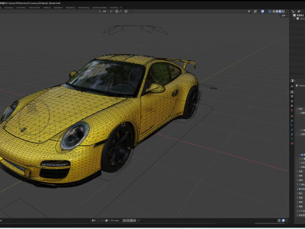Open the View Layer properties tab
Viewport: 305px width, 229px height.
point(292,101)
